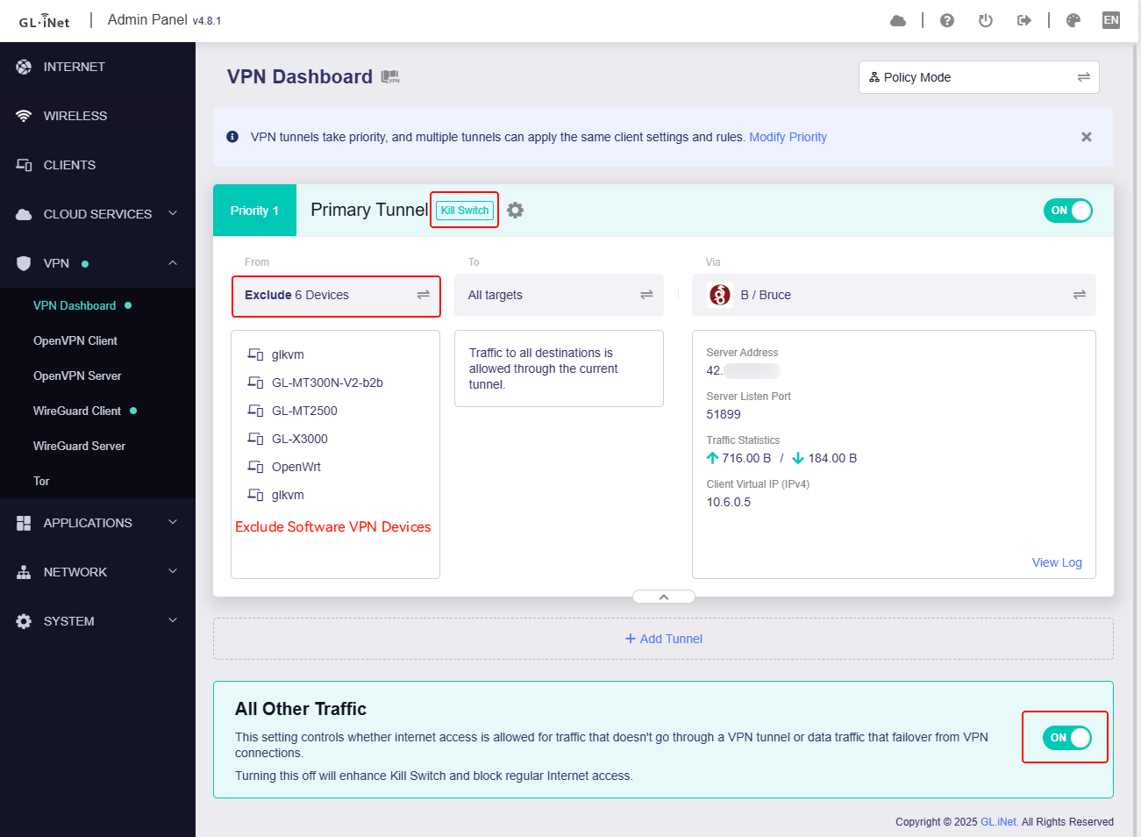Screen dimensions: 1141x837
Task: Click the cloud icon in top bar
Action: pos(897,20)
